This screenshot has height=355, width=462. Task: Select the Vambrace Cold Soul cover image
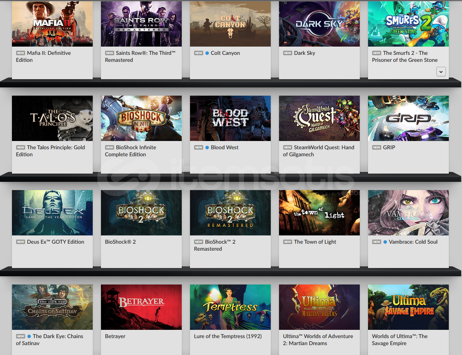408,213
